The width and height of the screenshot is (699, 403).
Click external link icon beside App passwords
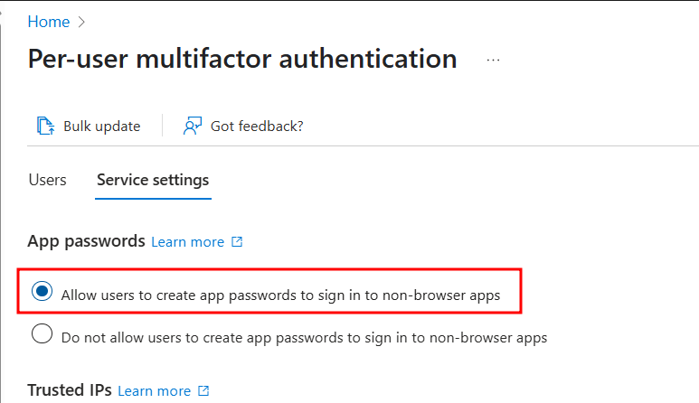237,242
